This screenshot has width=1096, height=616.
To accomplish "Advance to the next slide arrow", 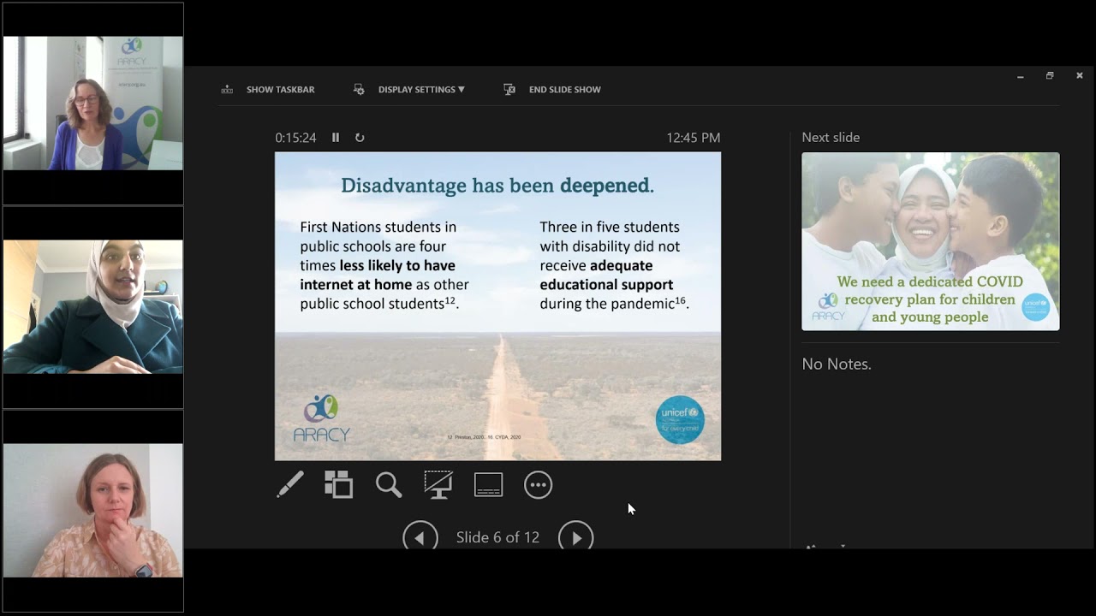I will click(x=575, y=537).
